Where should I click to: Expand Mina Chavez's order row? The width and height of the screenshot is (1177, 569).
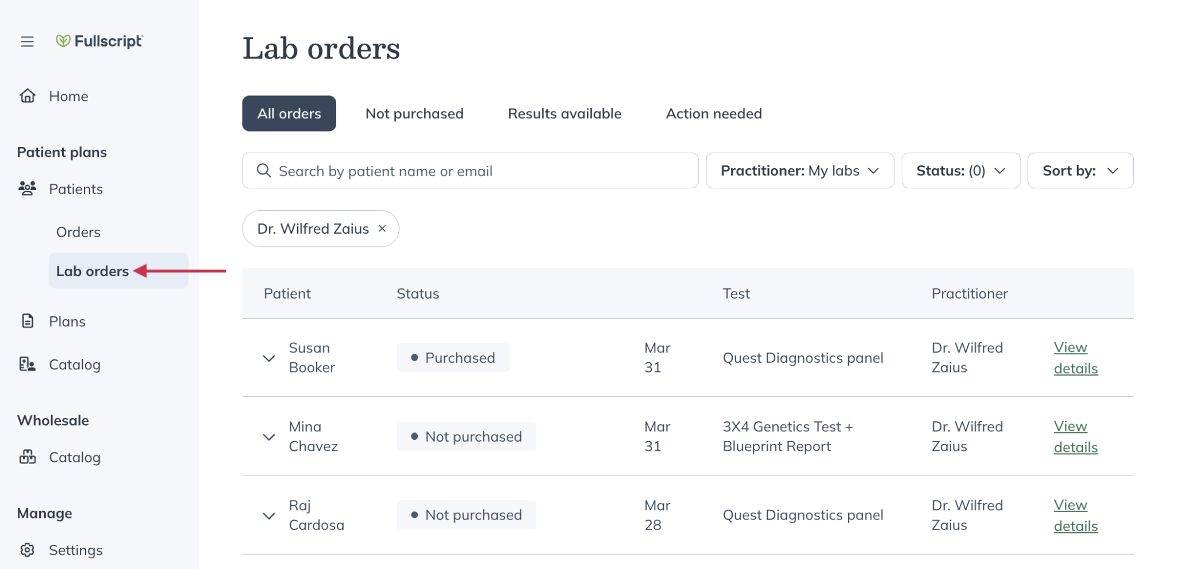pos(268,436)
